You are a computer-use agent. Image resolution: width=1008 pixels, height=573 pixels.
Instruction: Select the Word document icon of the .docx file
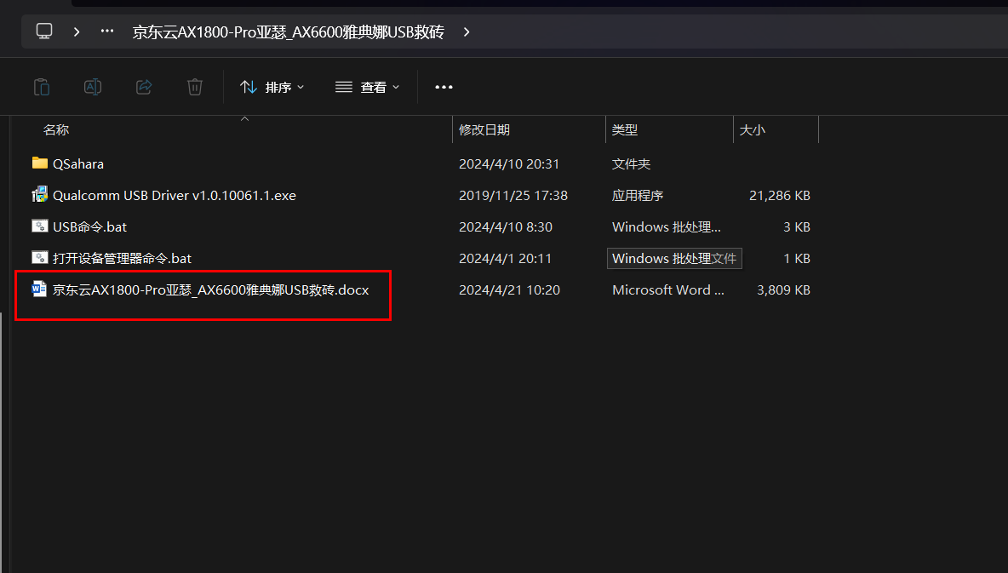click(x=40, y=289)
